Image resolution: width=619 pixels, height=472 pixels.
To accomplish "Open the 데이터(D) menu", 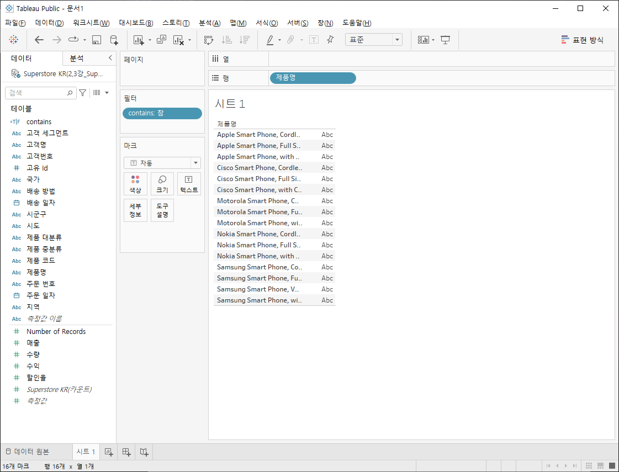I will 49,23.
